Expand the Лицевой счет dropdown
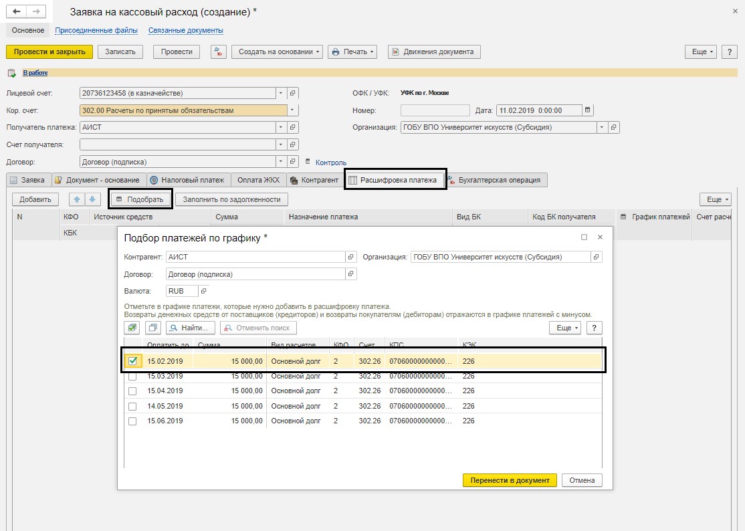745x531 pixels. 281,93
